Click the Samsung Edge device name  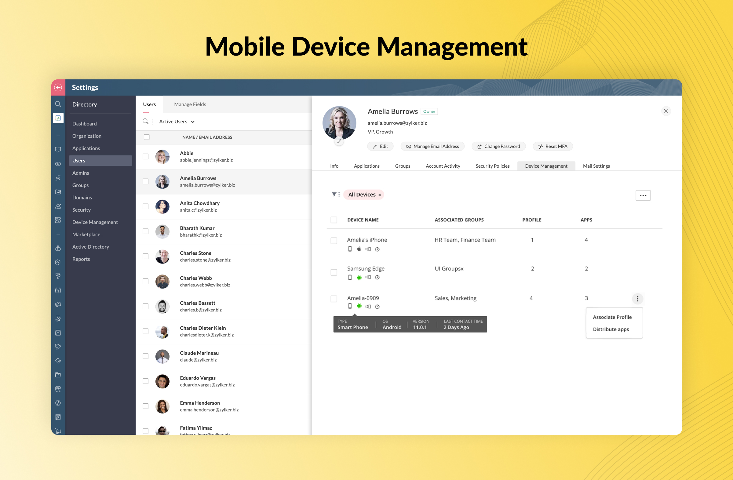[x=366, y=269]
